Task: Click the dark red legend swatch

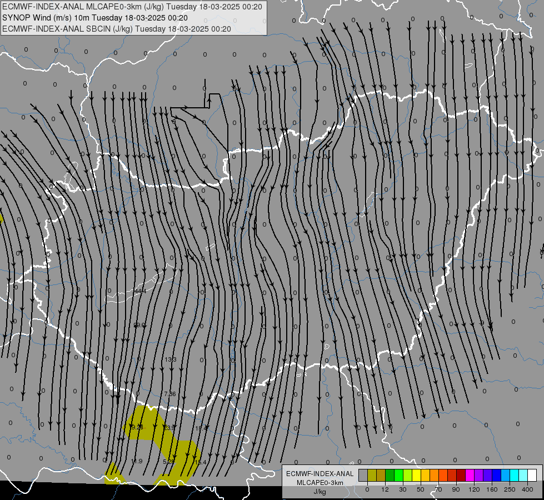Action: point(461,475)
